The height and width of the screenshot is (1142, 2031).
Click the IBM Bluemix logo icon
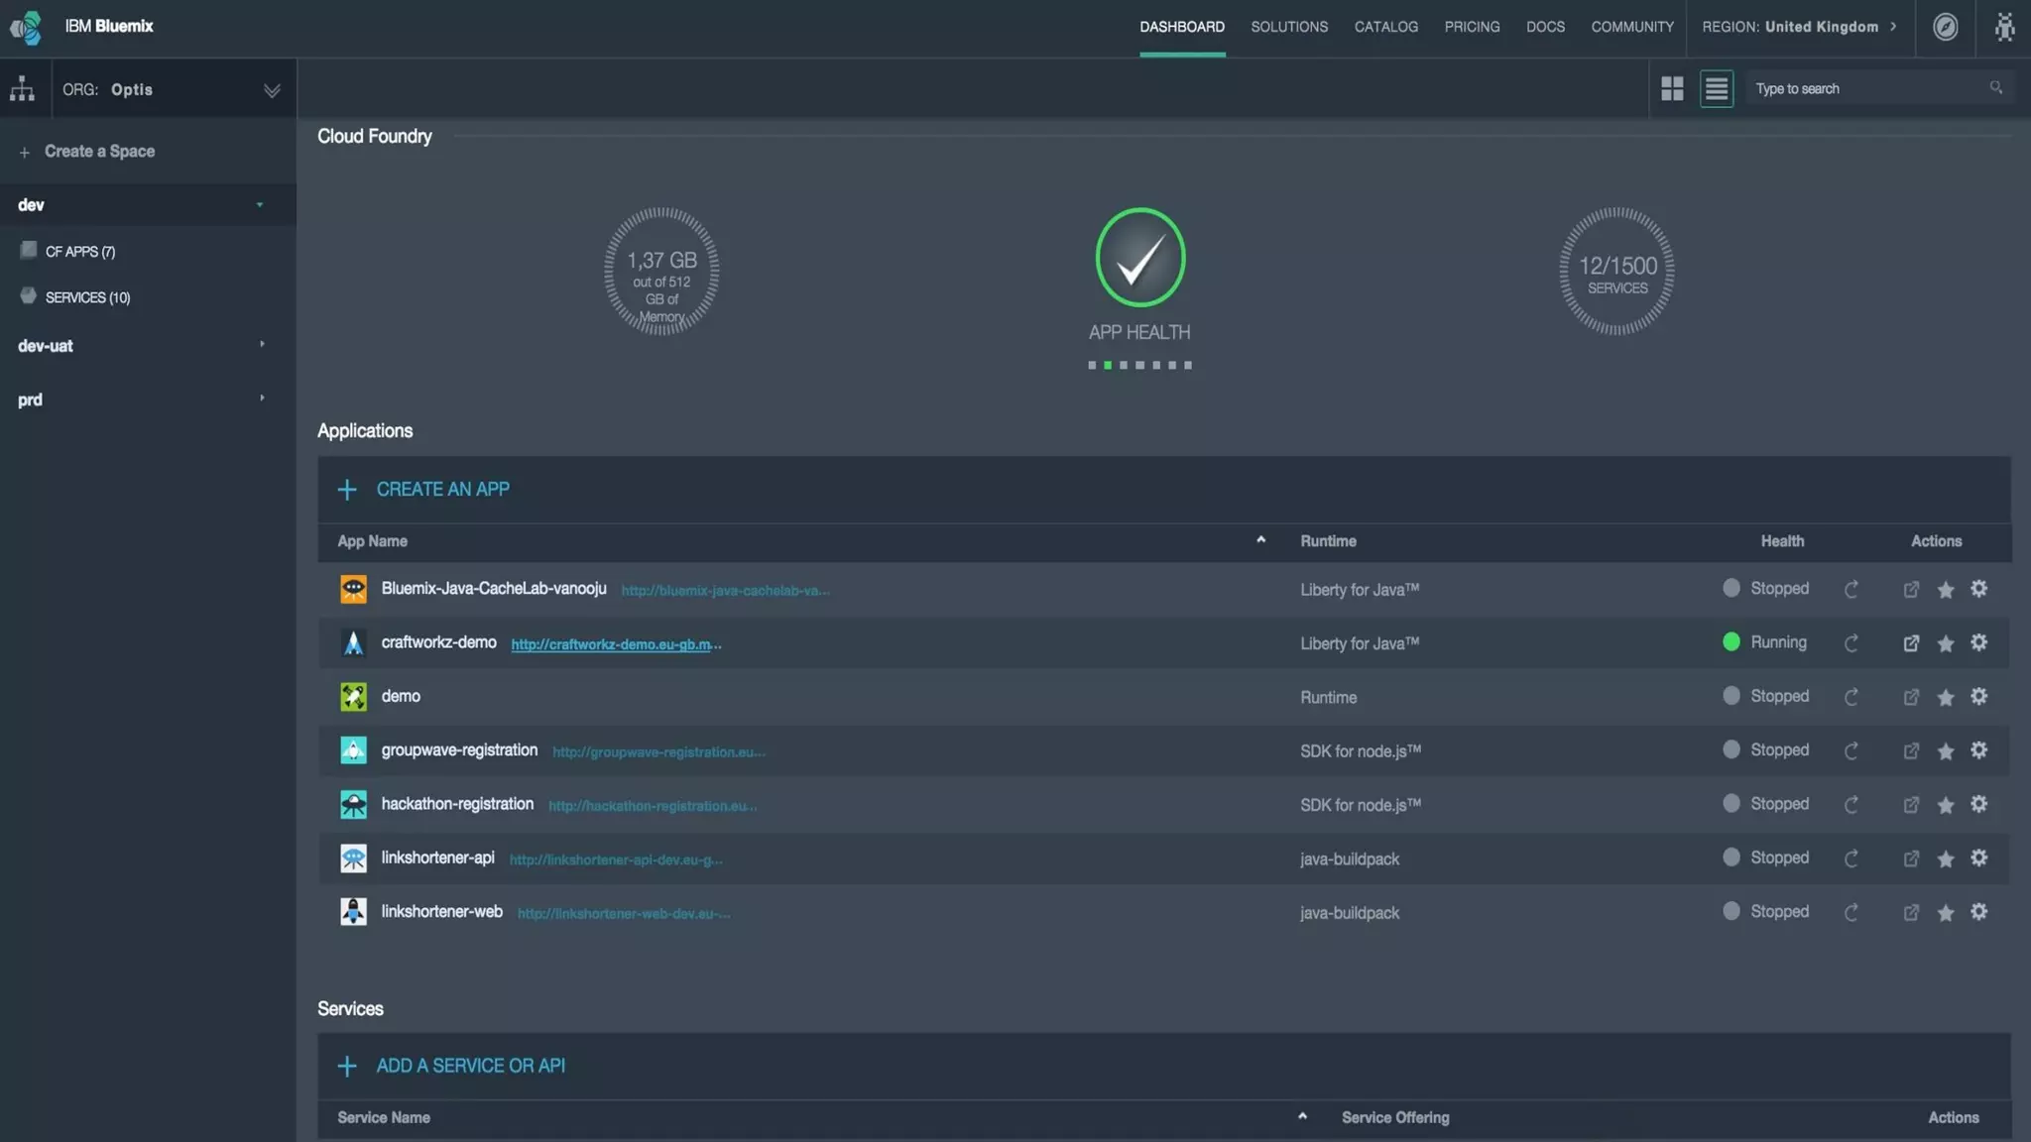(x=26, y=27)
